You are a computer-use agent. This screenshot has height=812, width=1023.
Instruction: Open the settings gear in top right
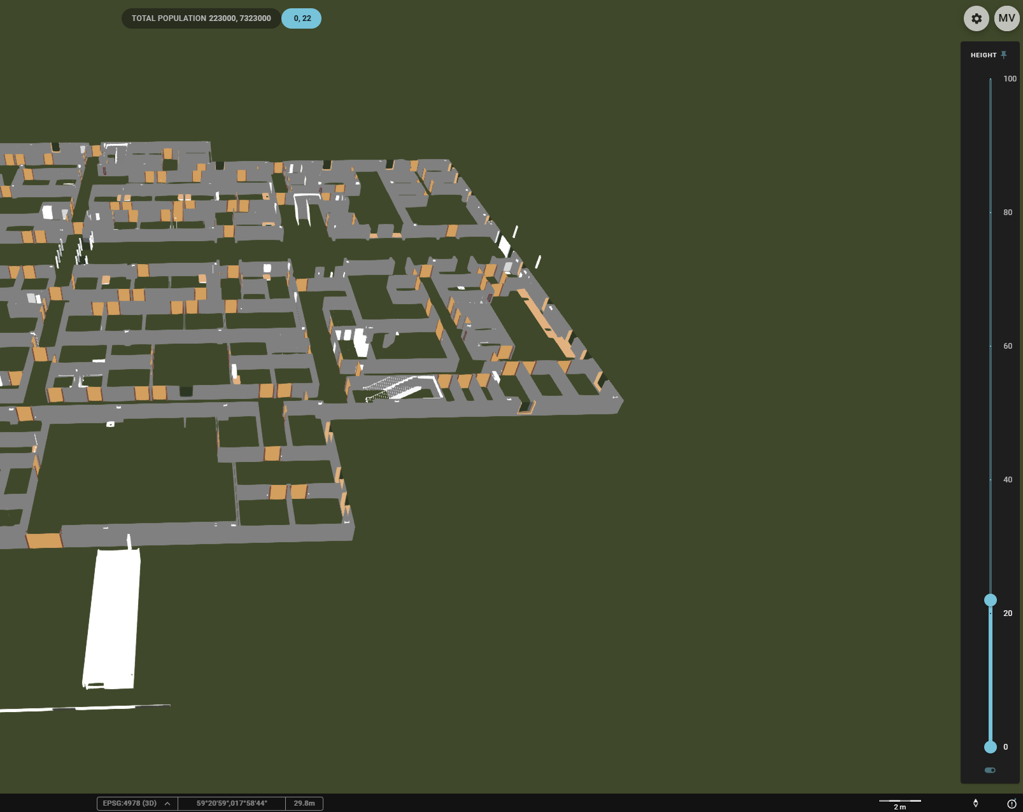977,18
